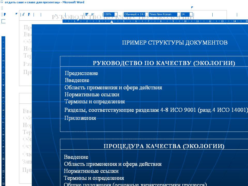Click the line 'Разделы, соответствующие разделам 4-8 ИСО 9001'

pyautogui.click(x=130, y=110)
